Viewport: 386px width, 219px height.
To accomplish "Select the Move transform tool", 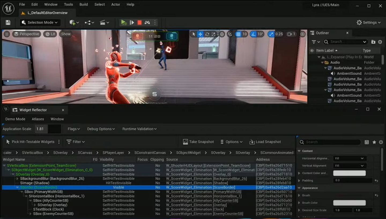I will (200, 34).
